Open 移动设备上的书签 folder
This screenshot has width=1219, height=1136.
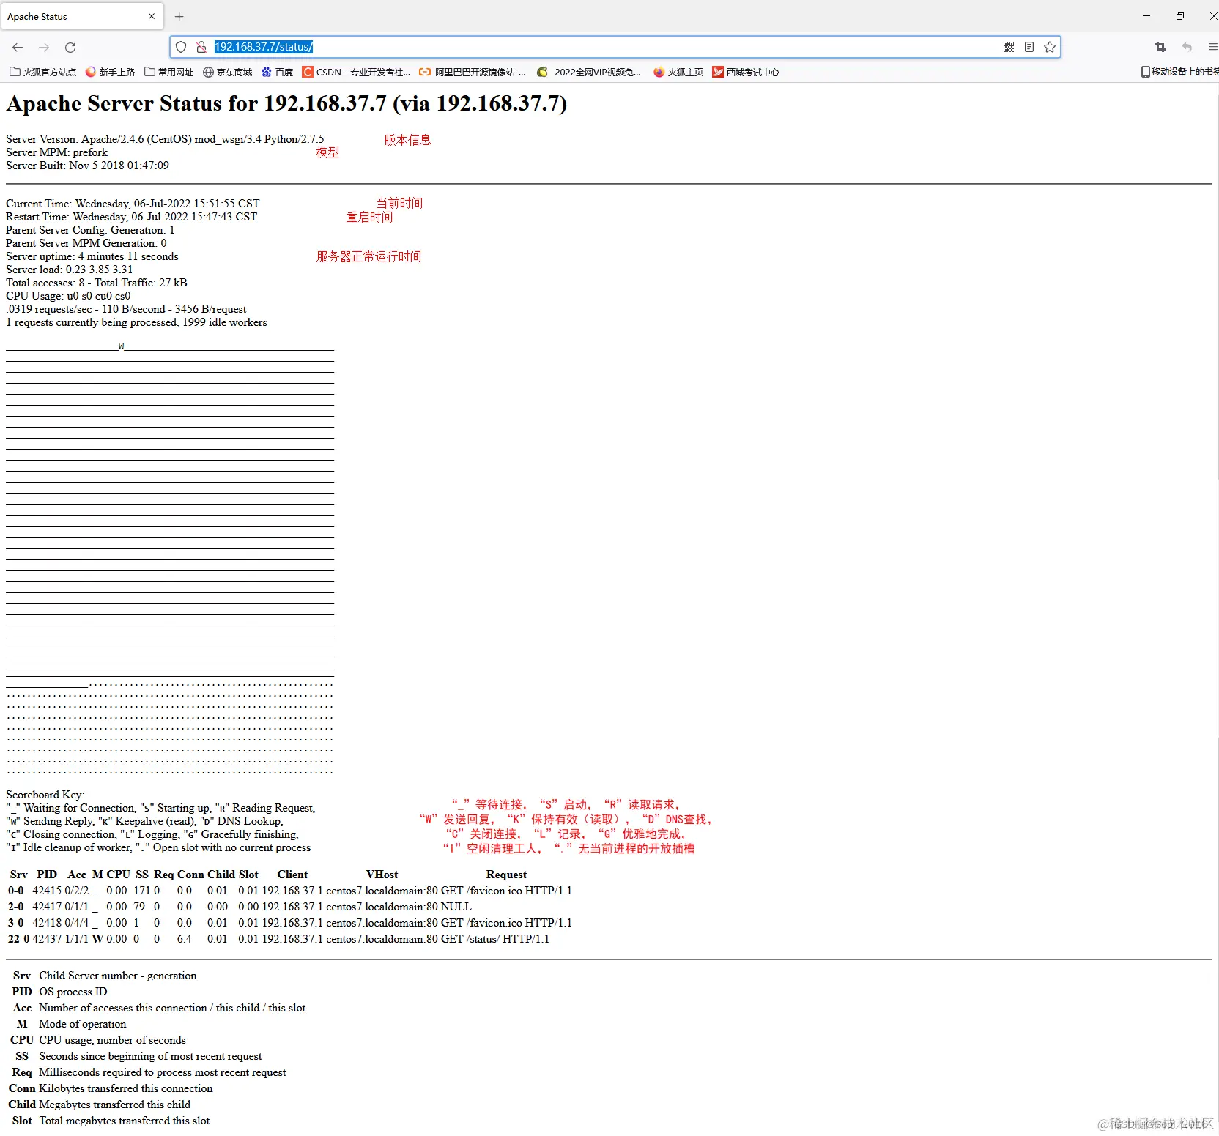[x=1179, y=72]
